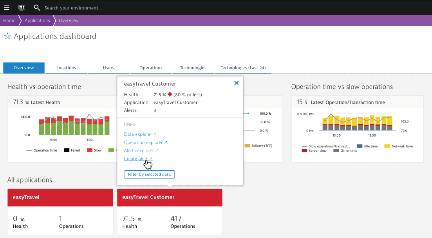This screenshot has width=432, height=238.
Task: Open the dashboards grid icon
Action: [x=22, y=8]
